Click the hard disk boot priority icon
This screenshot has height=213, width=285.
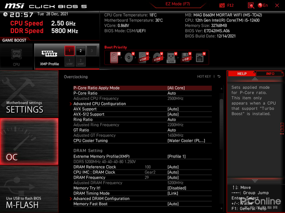click(x=114, y=58)
